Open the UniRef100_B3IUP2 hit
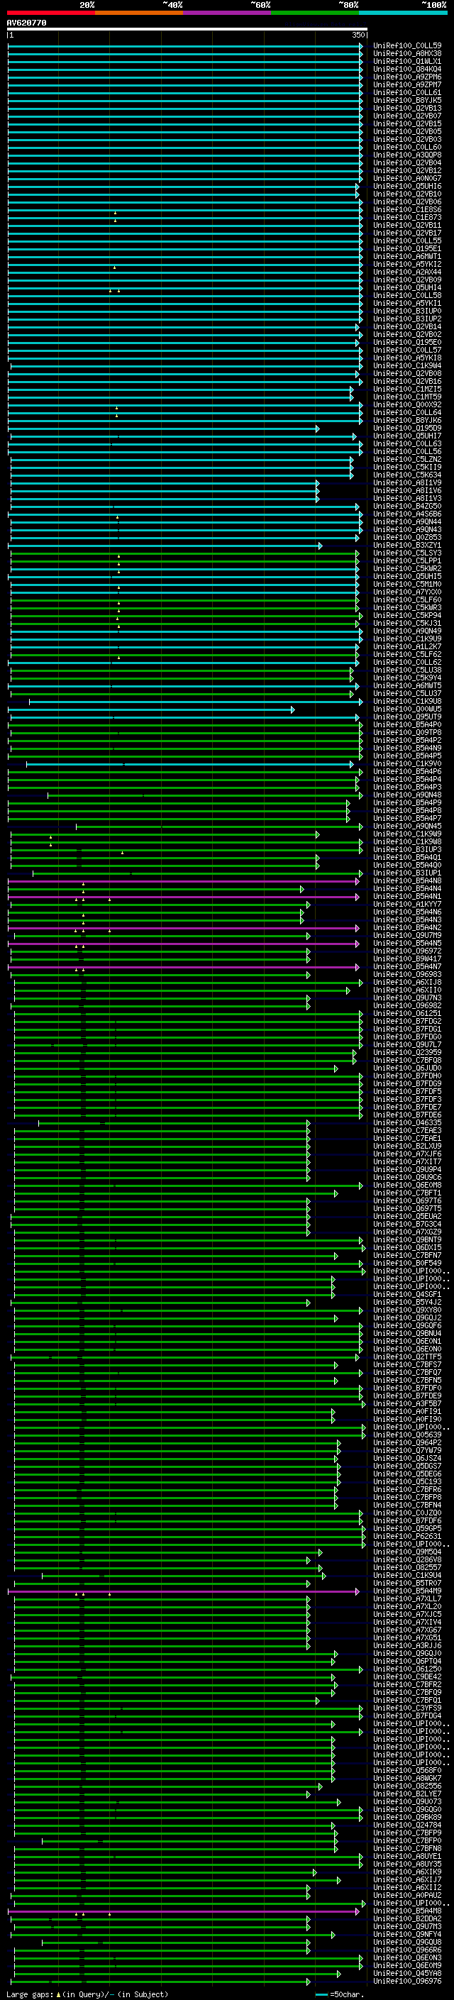The width and height of the screenshot is (454, 2000). [407, 319]
